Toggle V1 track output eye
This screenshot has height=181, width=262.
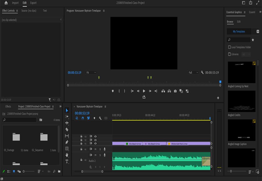95,143
